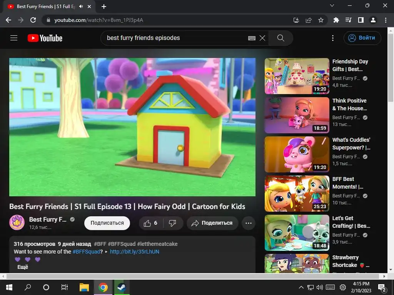Viewport: 394px width, 295px height.
Task: Open Steam from the taskbar
Action: click(122, 287)
